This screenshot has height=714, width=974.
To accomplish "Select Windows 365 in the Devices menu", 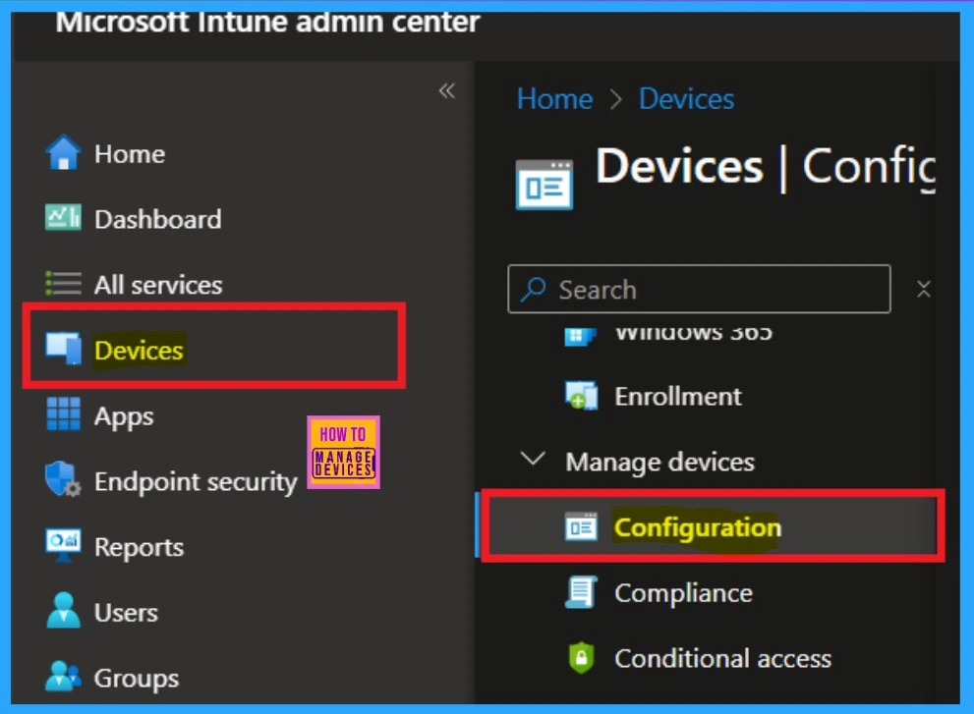I will (693, 334).
